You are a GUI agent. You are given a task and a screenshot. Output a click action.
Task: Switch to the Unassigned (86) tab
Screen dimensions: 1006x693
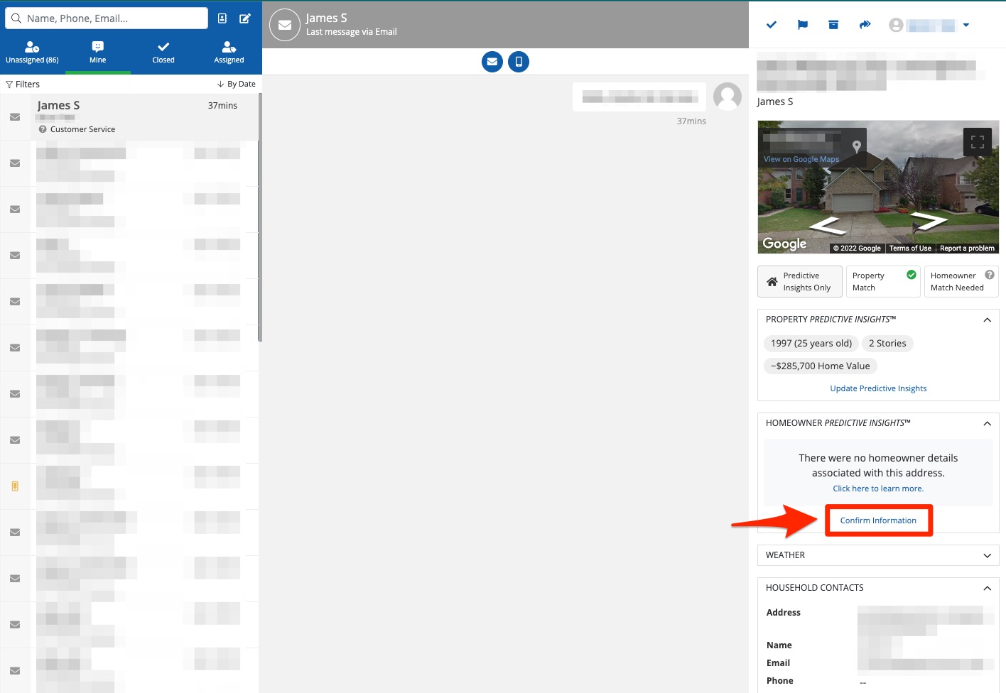tap(33, 53)
